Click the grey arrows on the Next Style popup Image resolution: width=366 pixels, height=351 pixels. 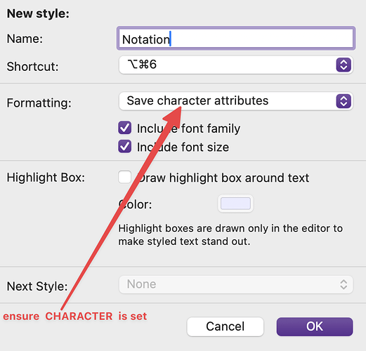tap(344, 284)
